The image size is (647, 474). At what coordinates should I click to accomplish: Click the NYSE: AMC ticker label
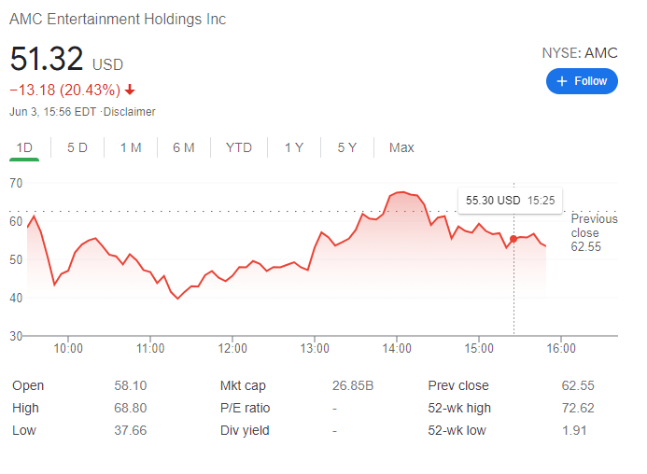580,53
